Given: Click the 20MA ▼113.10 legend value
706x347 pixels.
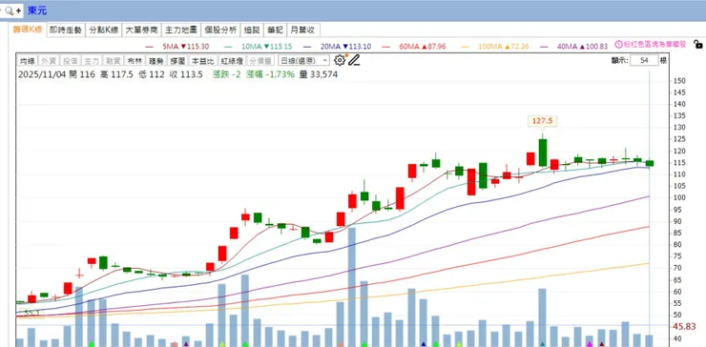Looking at the screenshot, I should [345, 47].
